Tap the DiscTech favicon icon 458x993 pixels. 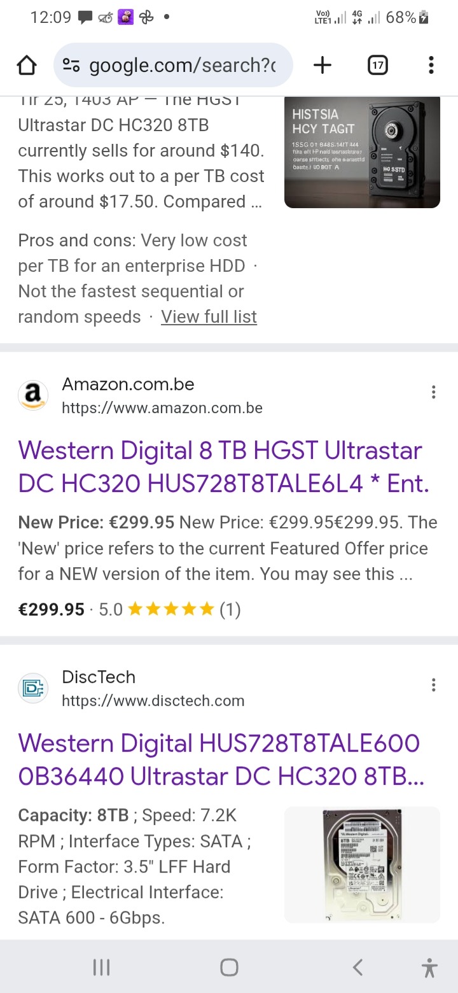[33, 688]
